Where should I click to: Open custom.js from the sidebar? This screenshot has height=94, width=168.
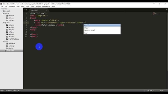pos(12,46)
